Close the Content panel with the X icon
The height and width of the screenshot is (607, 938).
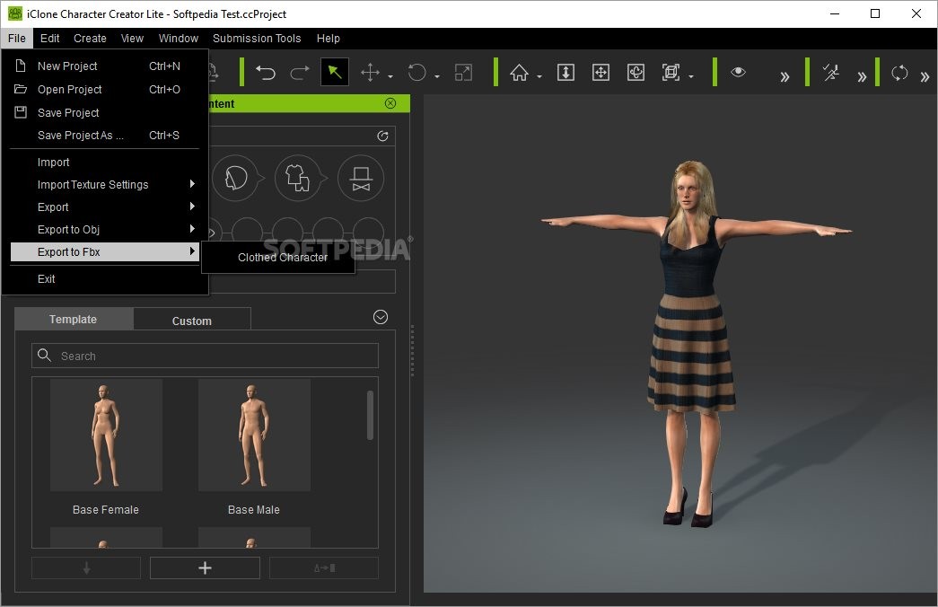click(x=390, y=103)
